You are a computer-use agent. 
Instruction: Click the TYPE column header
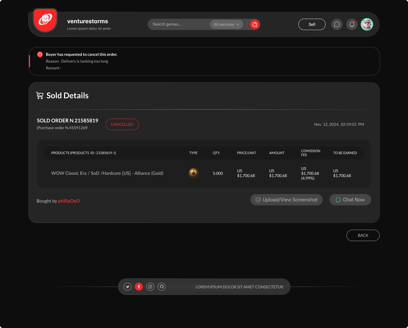(x=193, y=153)
